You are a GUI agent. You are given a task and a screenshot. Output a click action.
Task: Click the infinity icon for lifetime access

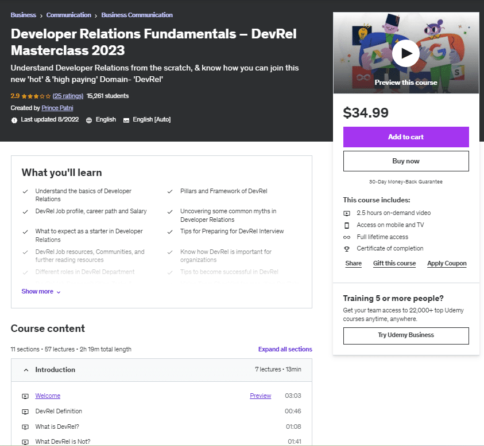346,237
